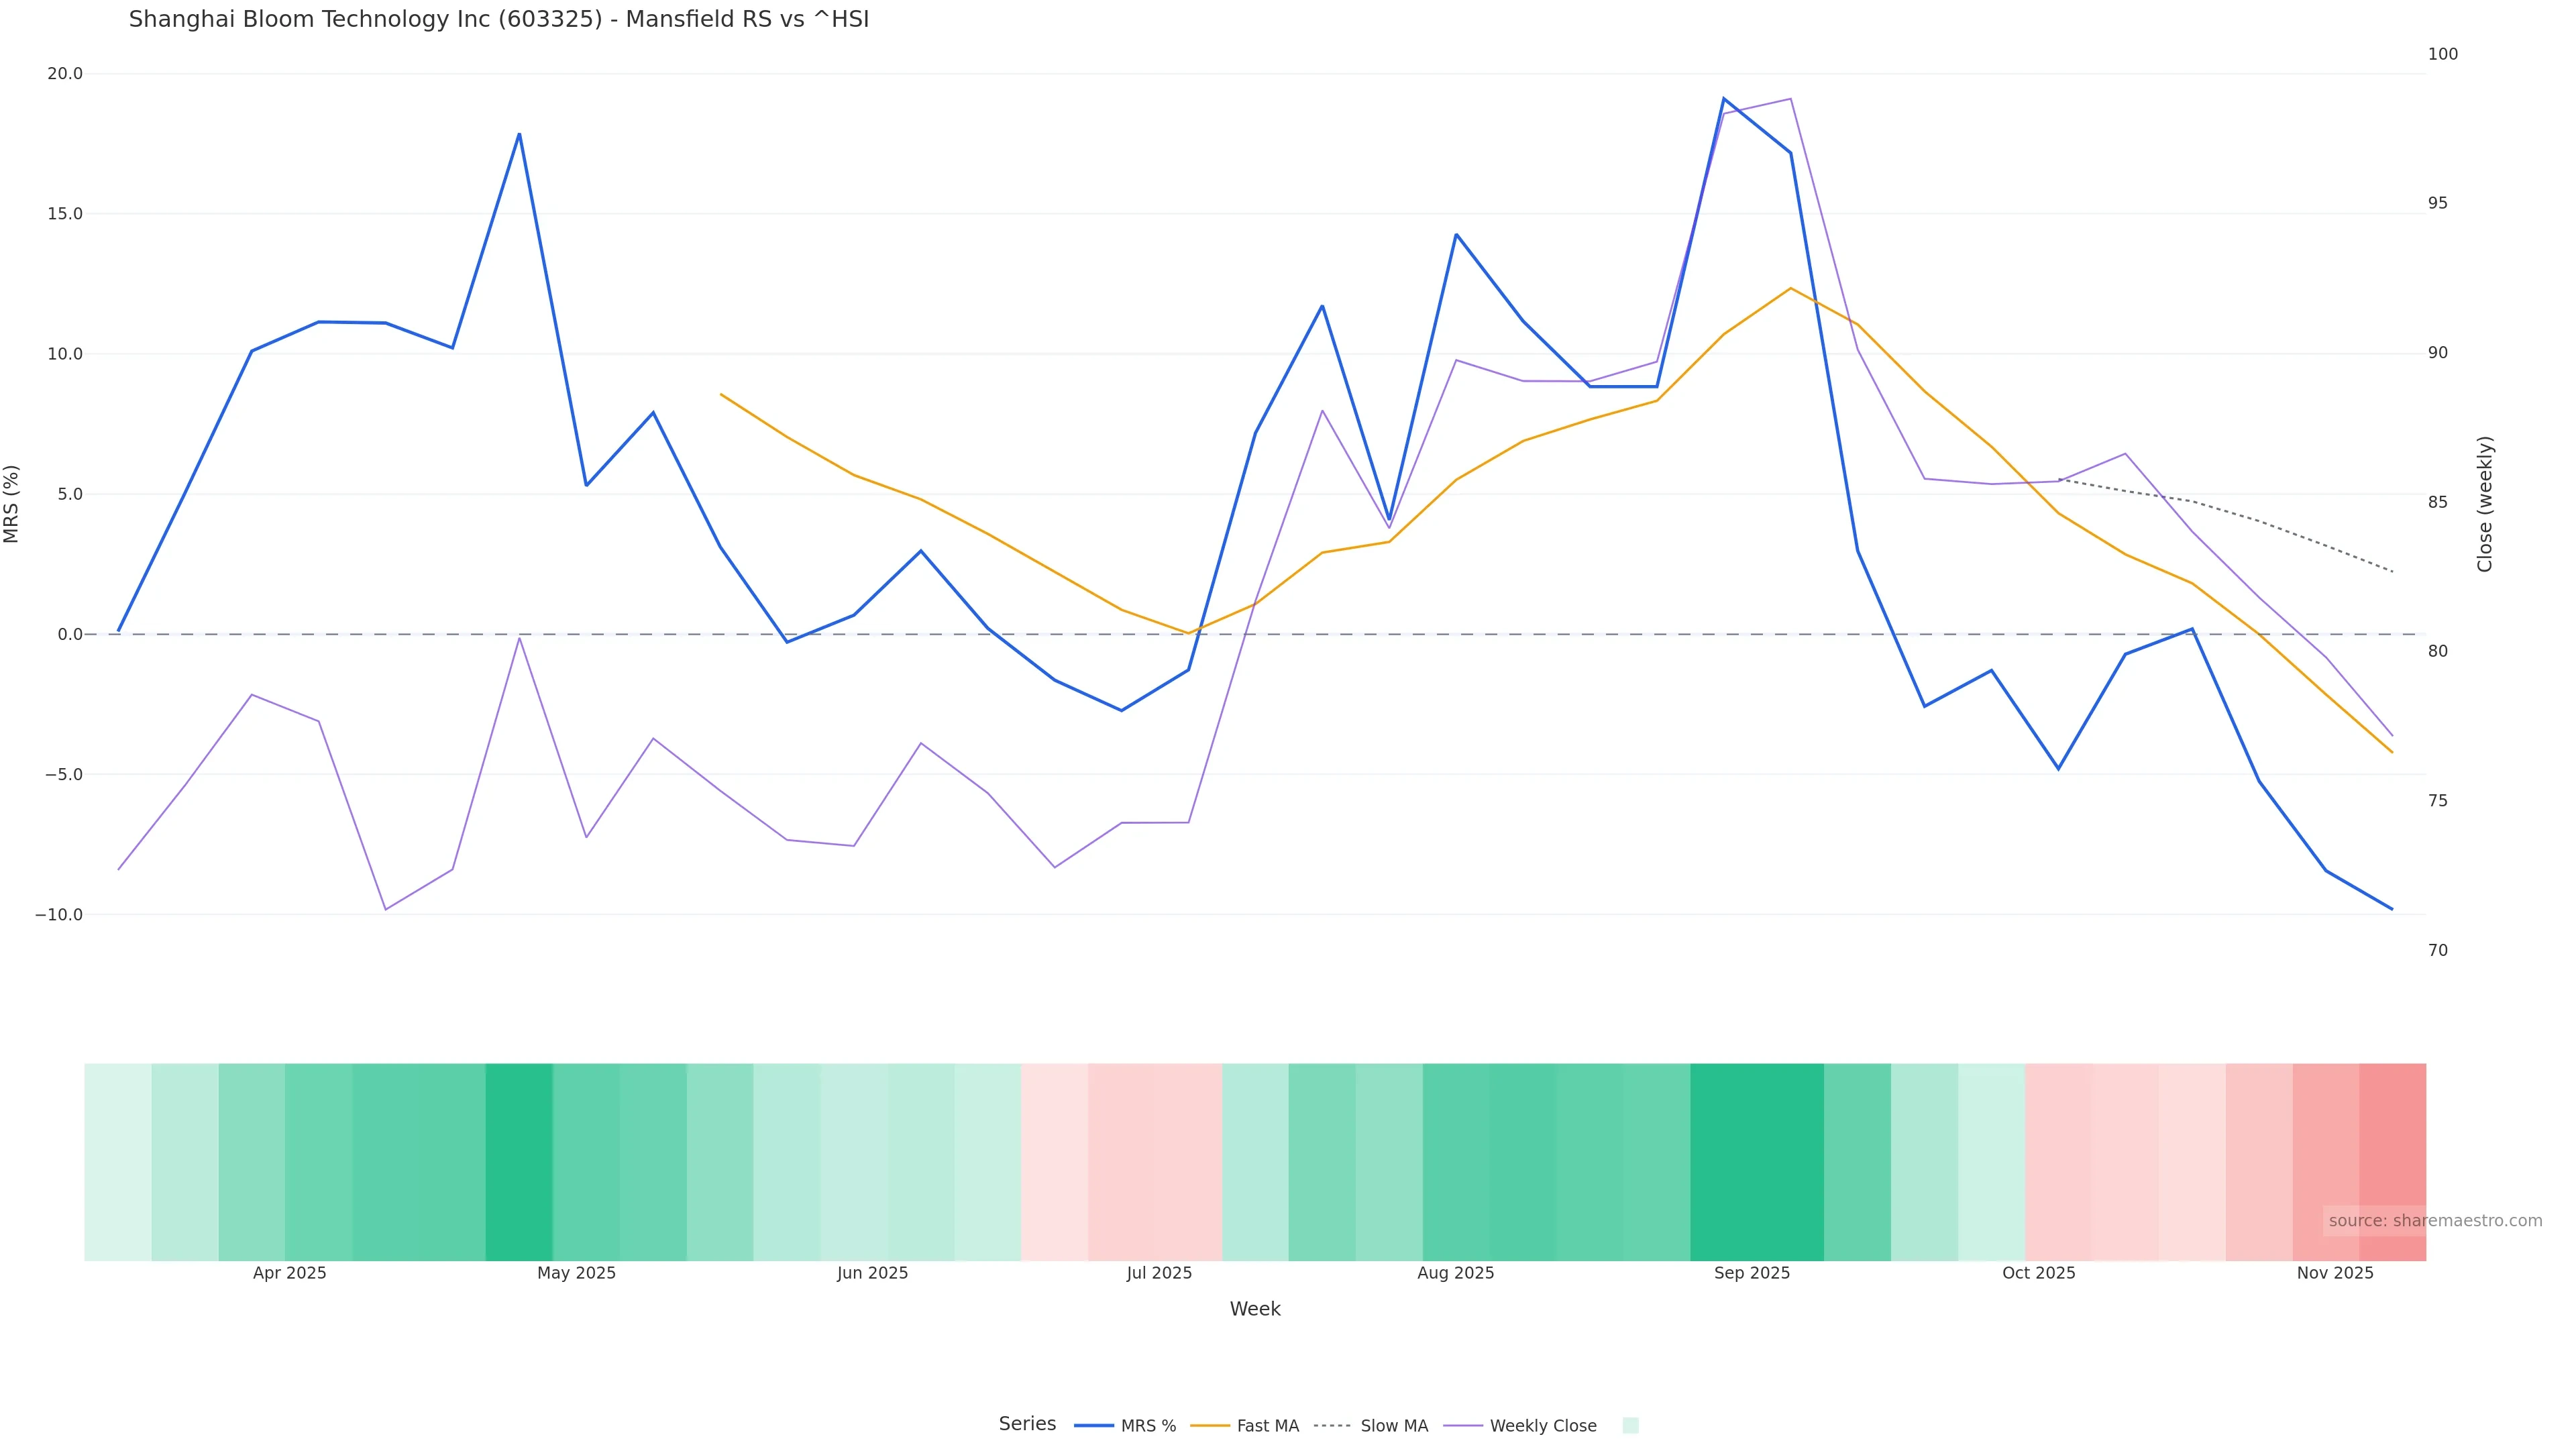This screenshot has height=1449, width=2576.
Task: Click the Series legend title
Action: (1027, 1424)
